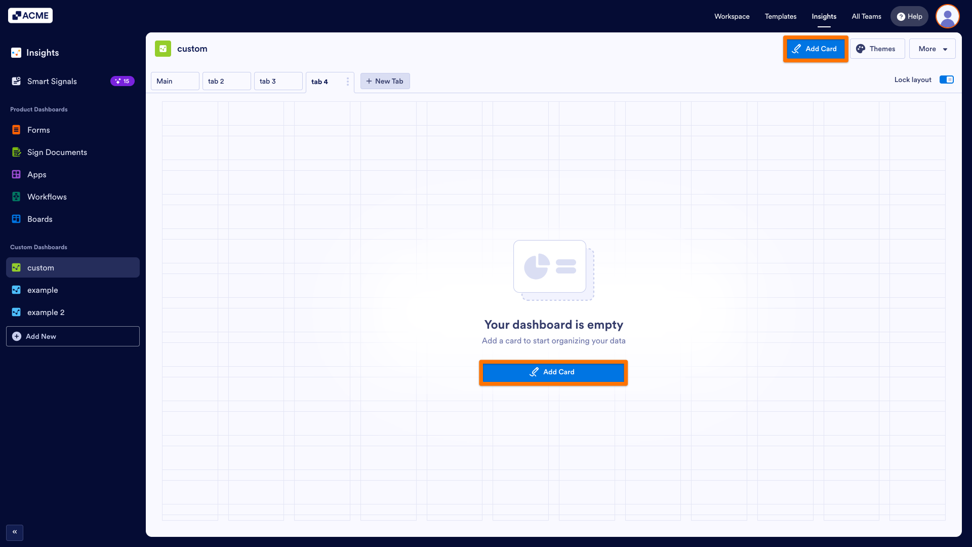This screenshot has width=972, height=547.
Task: Click the Add New plus icon
Action: (17, 336)
